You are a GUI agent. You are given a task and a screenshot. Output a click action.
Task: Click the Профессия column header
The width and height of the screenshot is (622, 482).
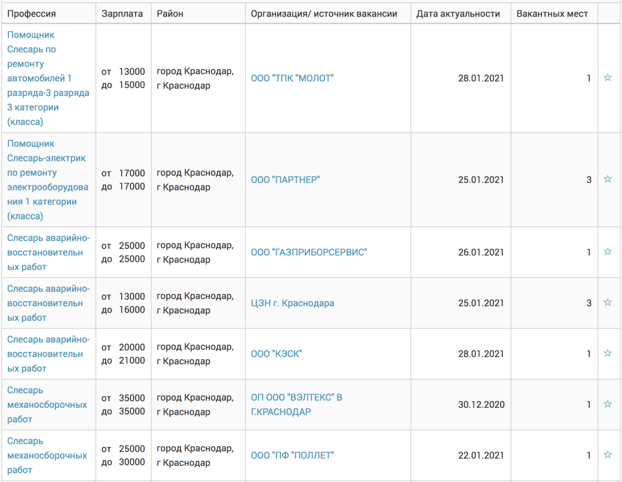tap(32, 14)
